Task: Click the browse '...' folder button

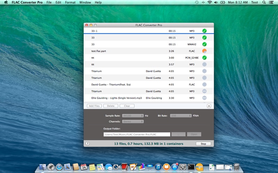Action: 178,134
